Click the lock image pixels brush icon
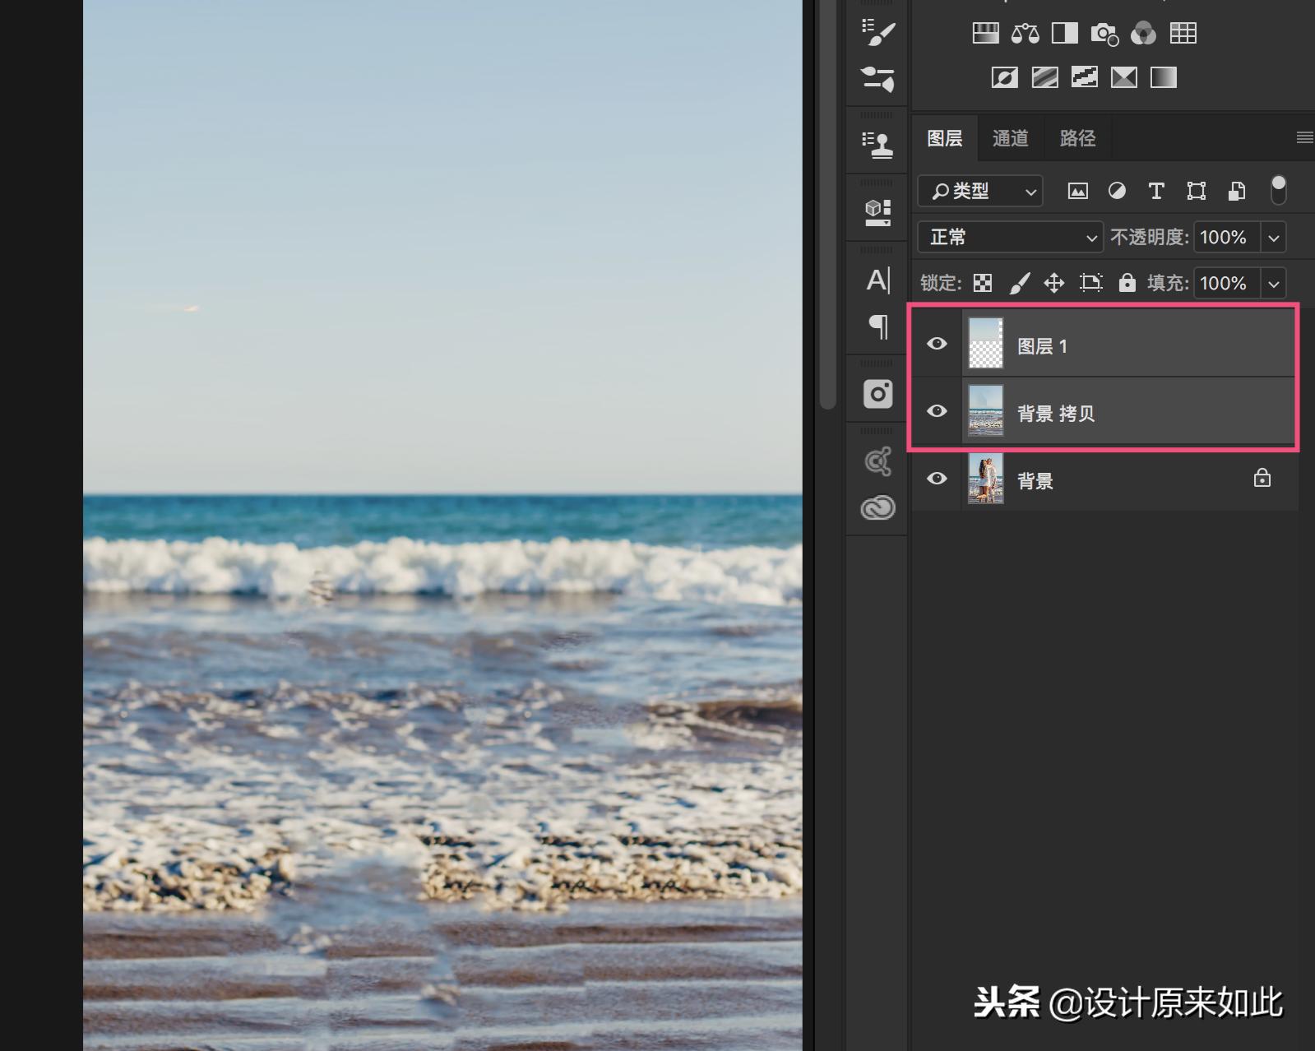1315x1051 pixels. tap(1019, 284)
